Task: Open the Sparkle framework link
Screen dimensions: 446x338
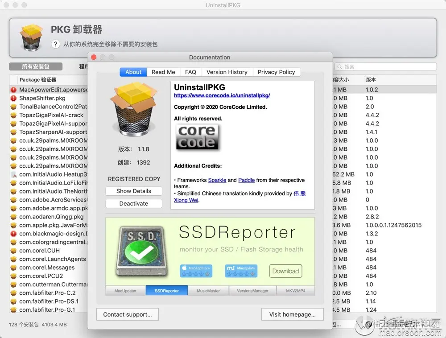Action: coord(217,180)
